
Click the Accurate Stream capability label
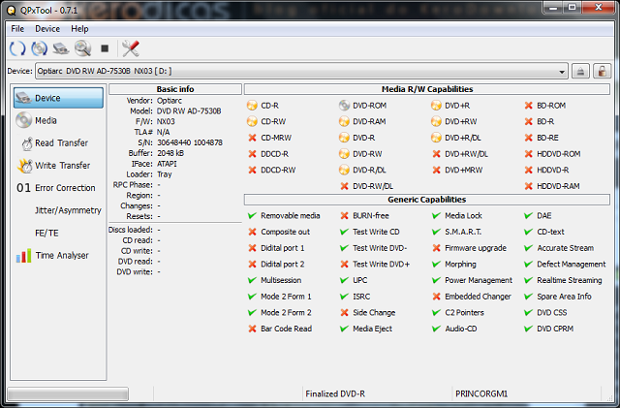click(565, 248)
